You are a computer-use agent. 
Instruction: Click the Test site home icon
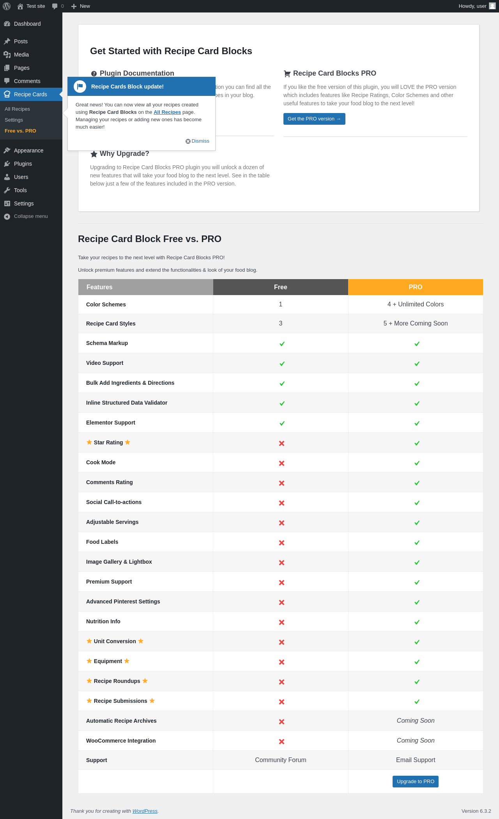click(x=20, y=6)
